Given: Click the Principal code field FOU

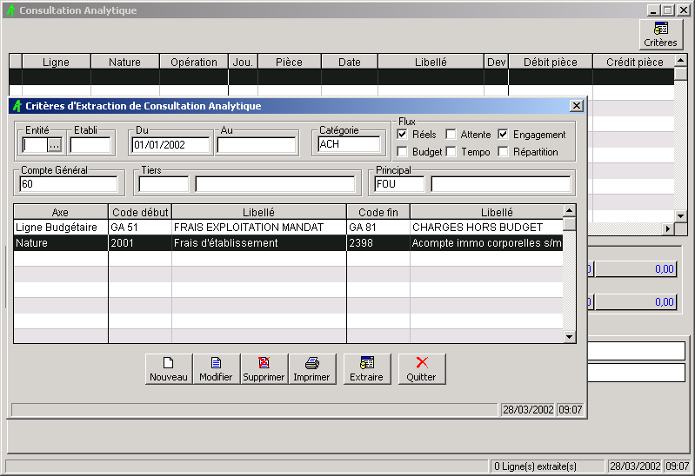Looking at the screenshot, I should 399,184.
